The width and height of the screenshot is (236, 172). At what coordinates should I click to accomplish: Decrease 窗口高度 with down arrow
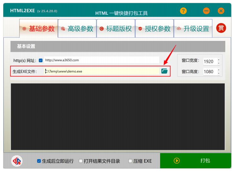219,73
